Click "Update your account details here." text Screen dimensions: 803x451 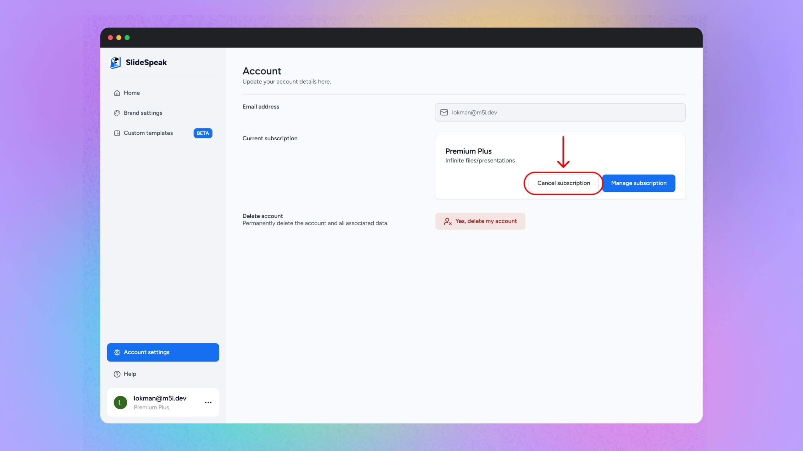tap(287, 81)
